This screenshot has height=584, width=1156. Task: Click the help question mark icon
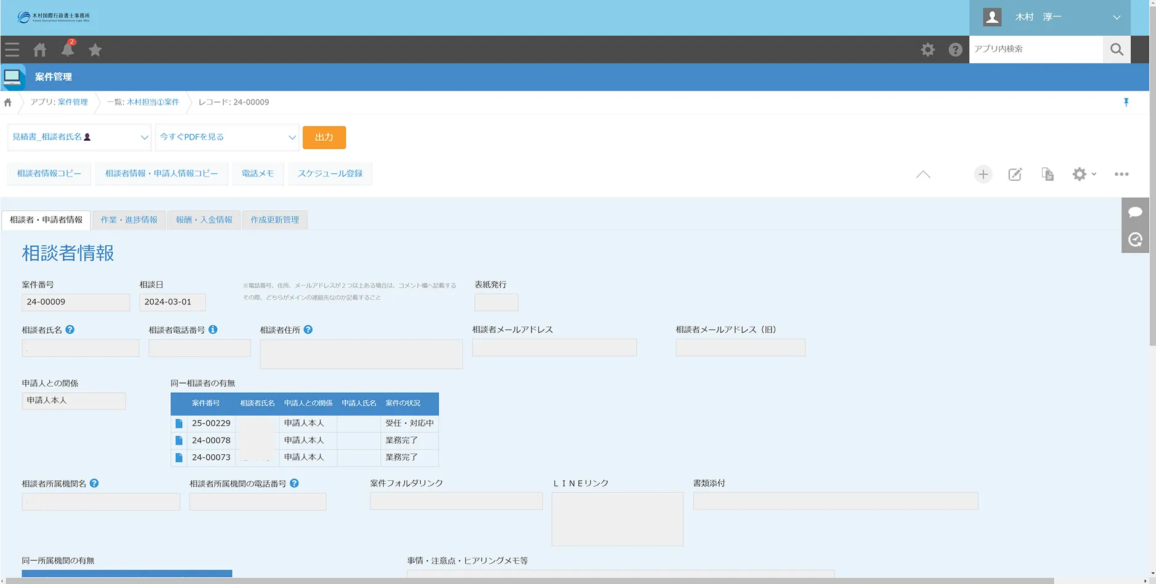tap(955, 50)
